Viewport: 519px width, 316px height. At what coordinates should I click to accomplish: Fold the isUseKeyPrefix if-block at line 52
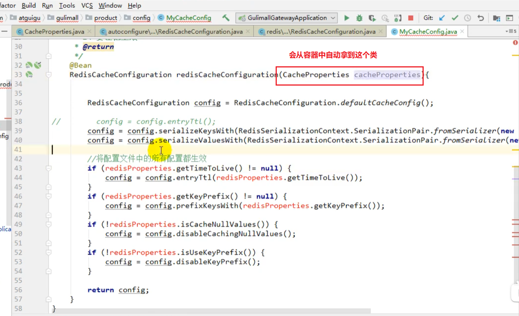pyautogui.click(x=49, y=252)
